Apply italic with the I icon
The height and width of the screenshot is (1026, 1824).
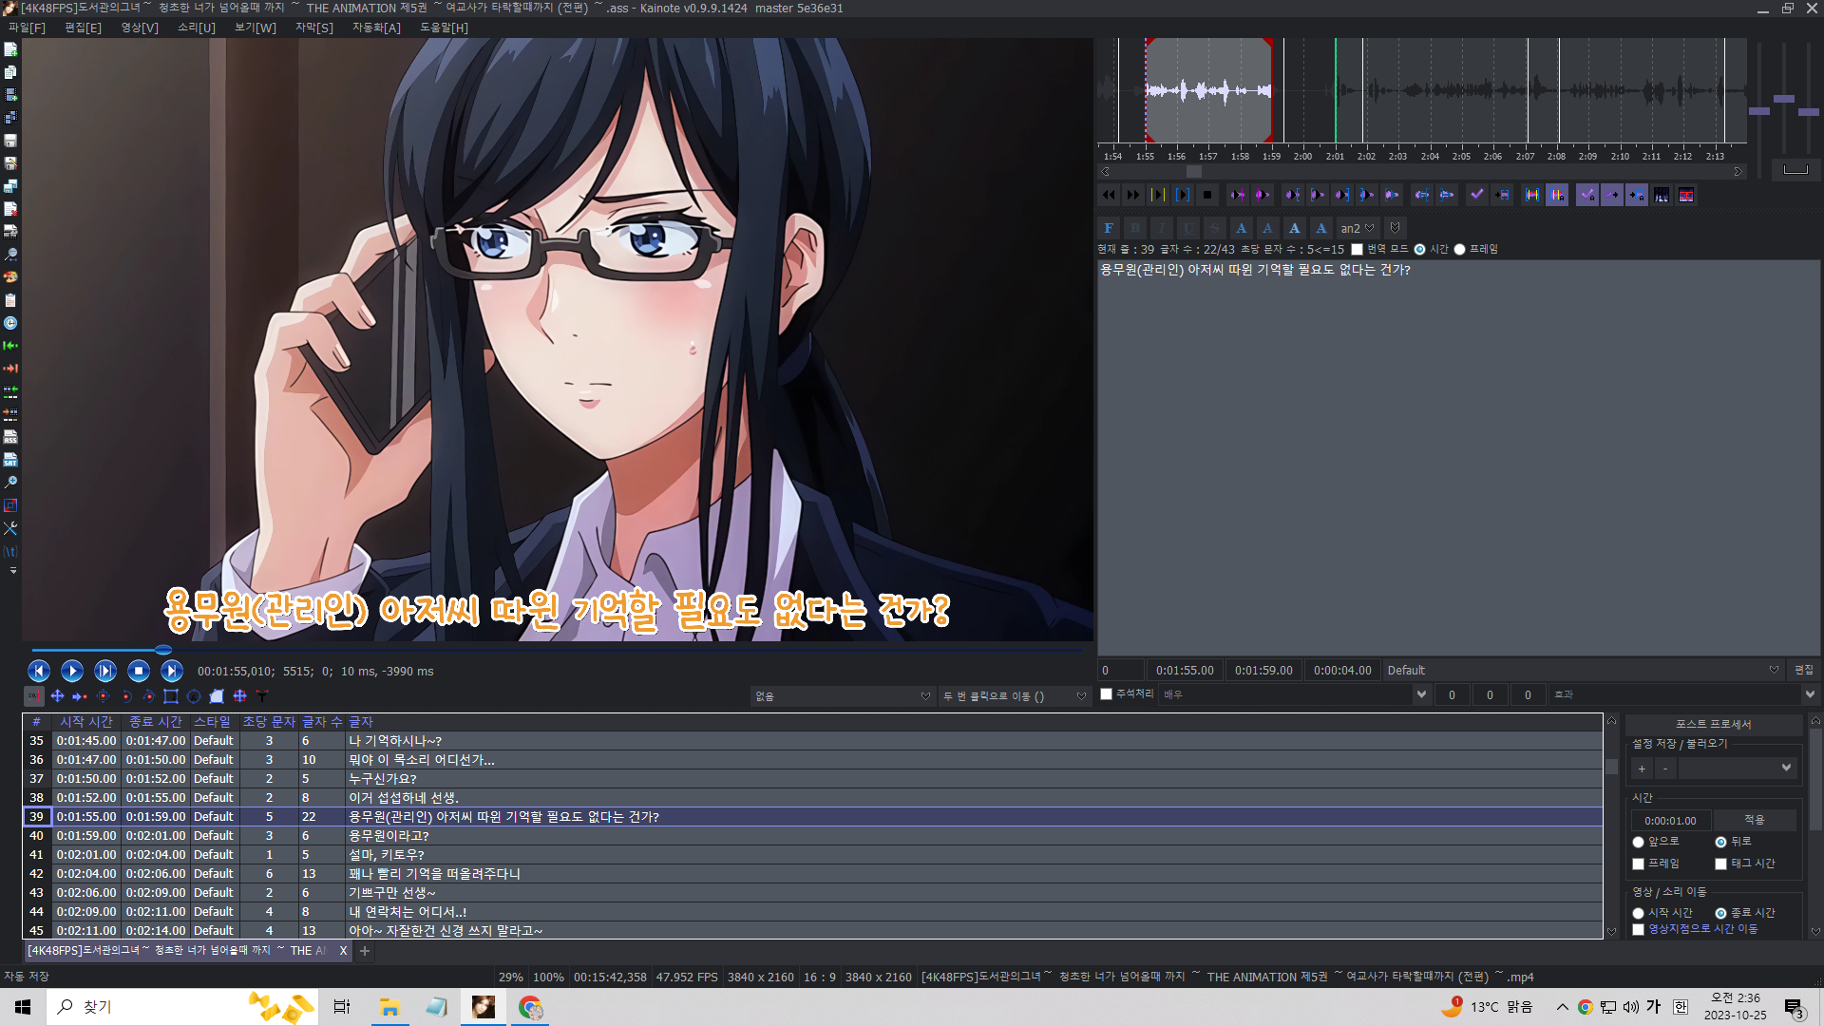[x=1162, y=228]
